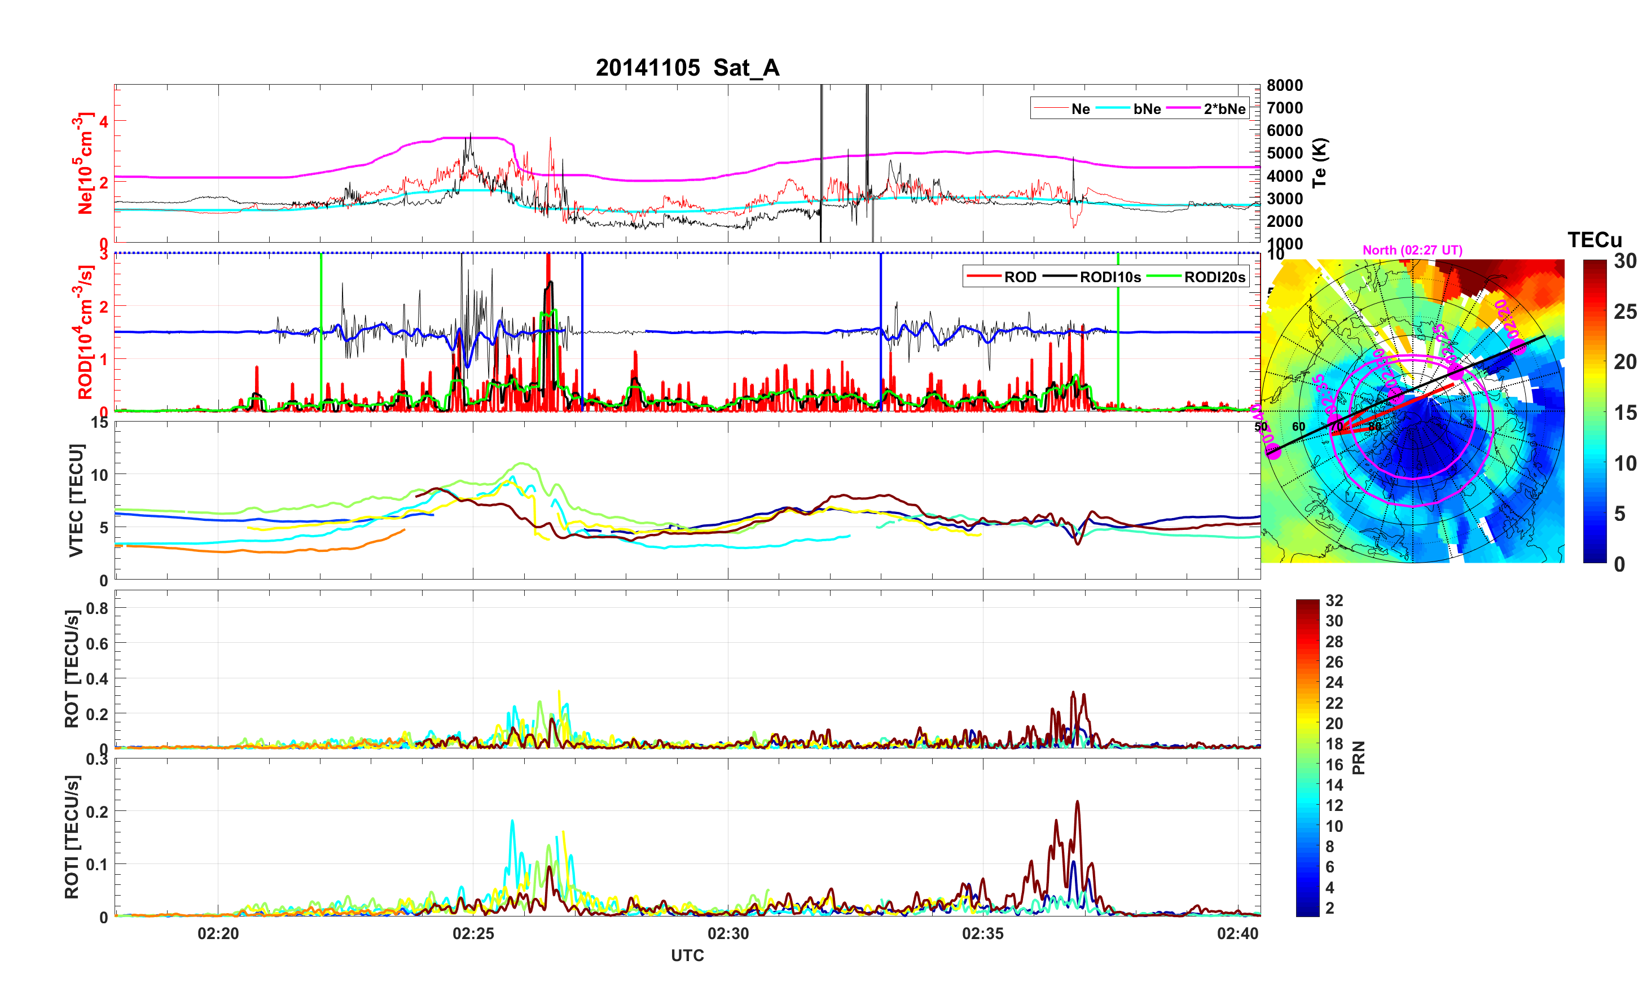Click the UTC x-axis label
The height and width of the screenshot is (991, 1638).
click(x=687, y=956)
